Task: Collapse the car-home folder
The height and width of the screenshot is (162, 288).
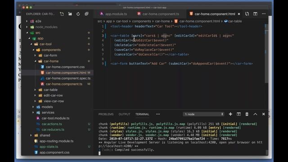Action: click(51, 61)
